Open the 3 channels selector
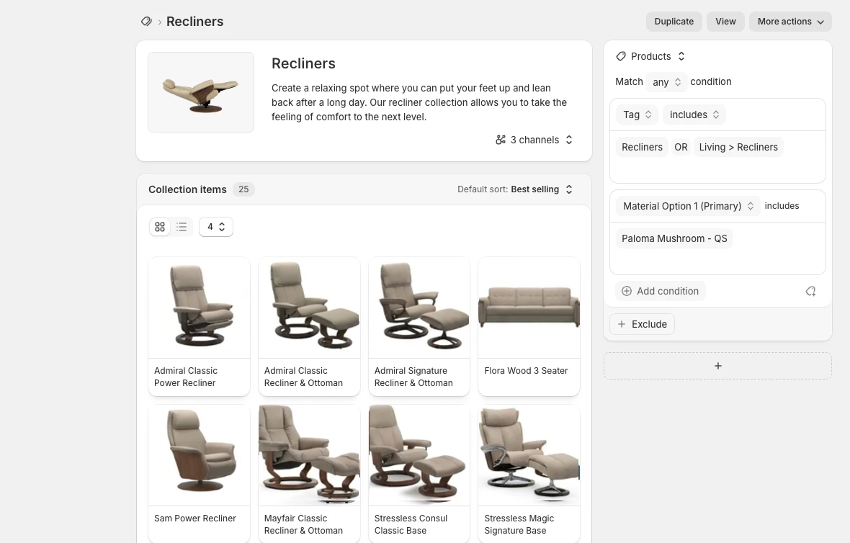This screenshot has width=850, height=543. [x=534, y=140]
